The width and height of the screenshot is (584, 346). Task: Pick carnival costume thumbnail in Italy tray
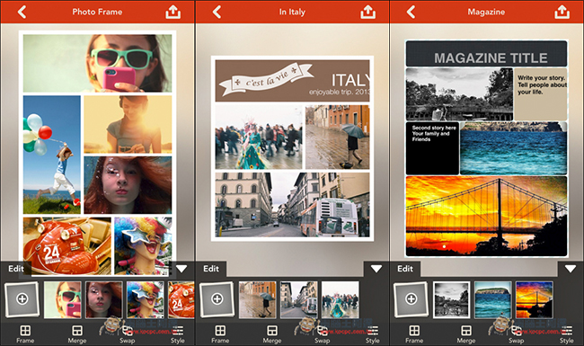(341, 299)
